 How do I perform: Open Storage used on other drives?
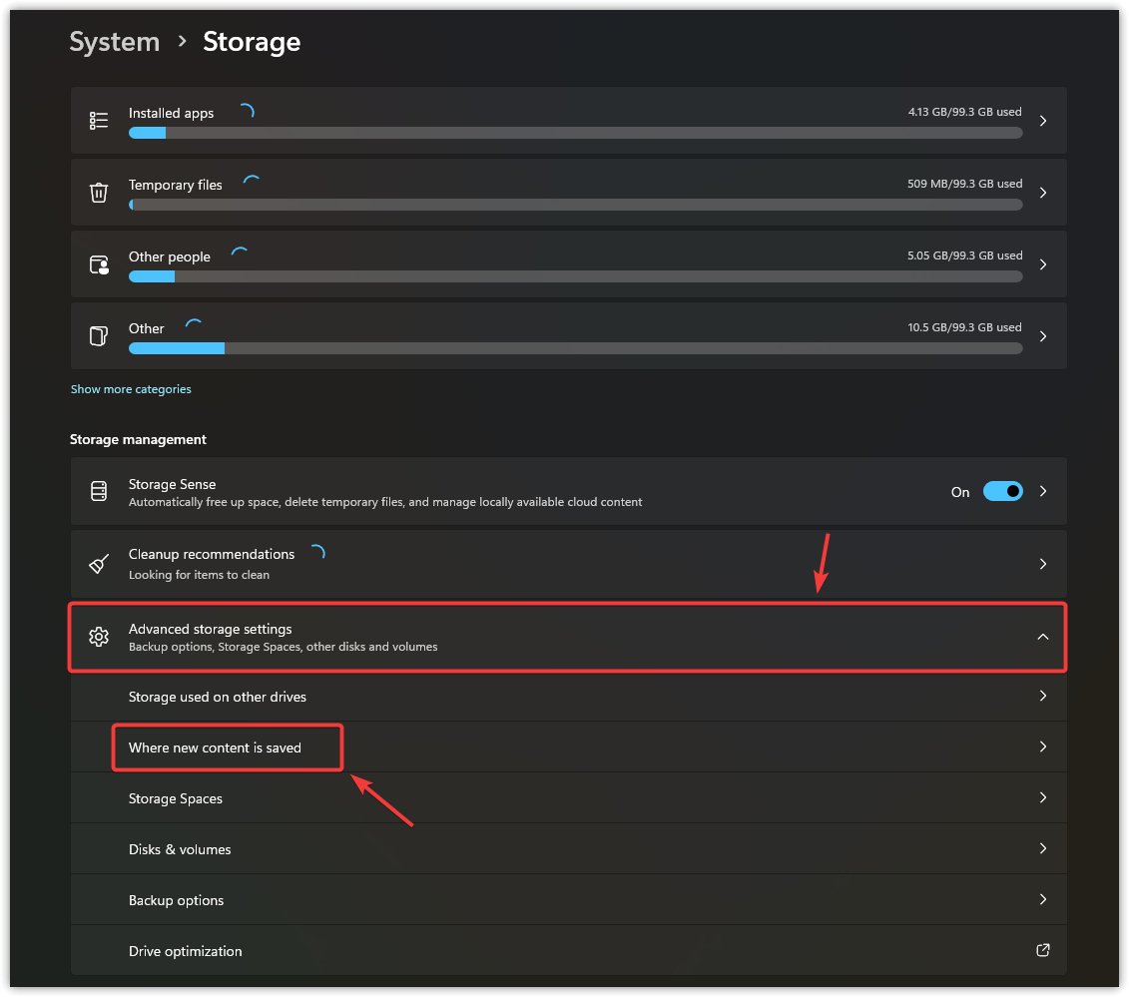pyautogui.click(x=218, y=697)
